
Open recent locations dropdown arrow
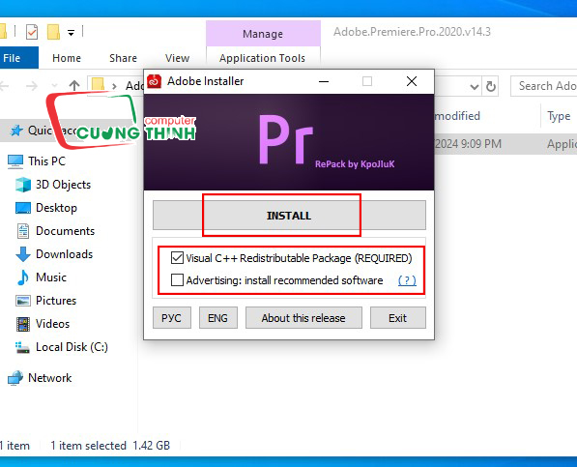tap(54, 86)
